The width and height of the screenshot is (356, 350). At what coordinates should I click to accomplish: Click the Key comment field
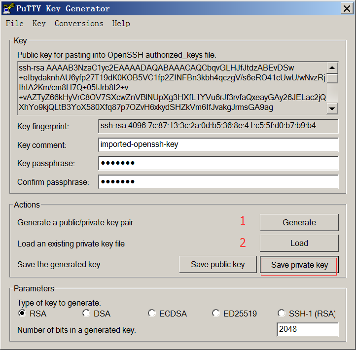218,145
